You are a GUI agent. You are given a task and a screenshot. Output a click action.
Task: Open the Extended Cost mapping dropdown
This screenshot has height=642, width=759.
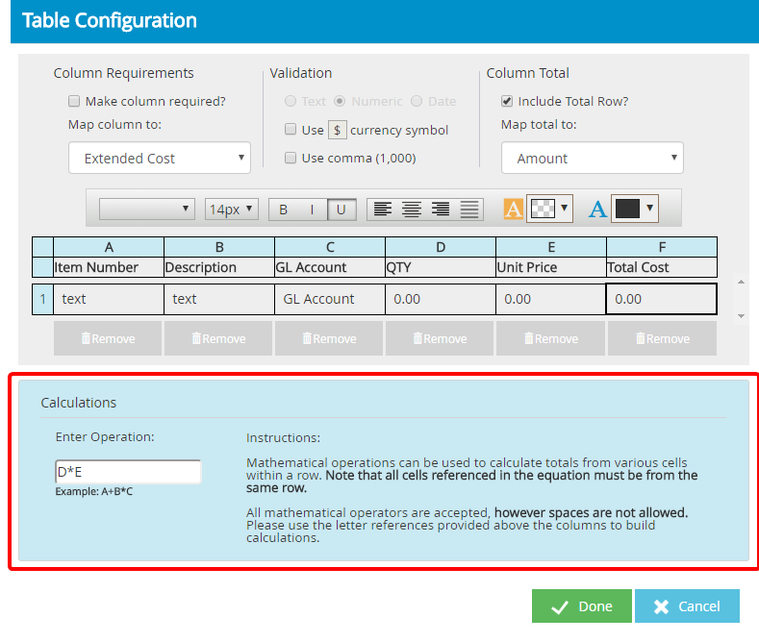tap(160, 159)
